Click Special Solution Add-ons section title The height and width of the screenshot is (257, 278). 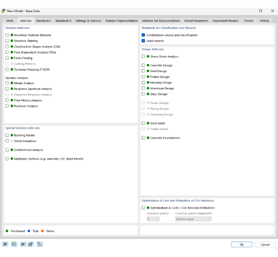(x=23, y=128)
